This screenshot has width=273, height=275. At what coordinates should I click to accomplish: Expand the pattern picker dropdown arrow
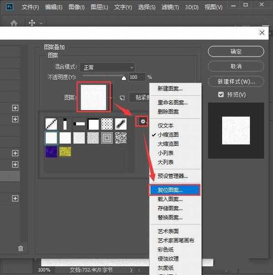pyautogui.click(x=111, y=97)
